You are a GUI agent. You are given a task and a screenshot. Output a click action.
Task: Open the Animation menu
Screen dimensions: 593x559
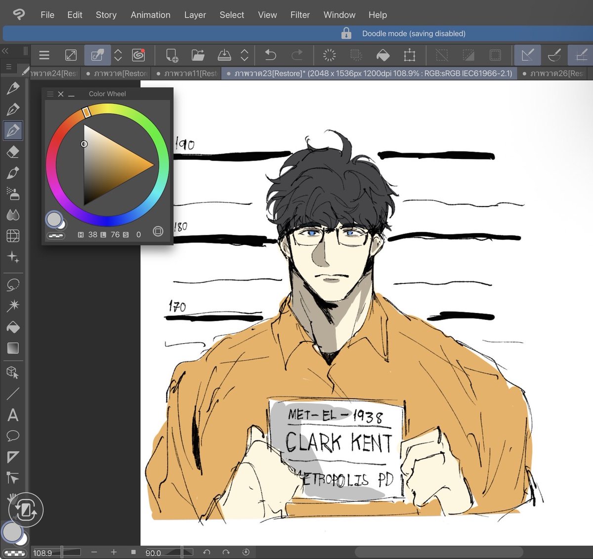tap(150, 15)
